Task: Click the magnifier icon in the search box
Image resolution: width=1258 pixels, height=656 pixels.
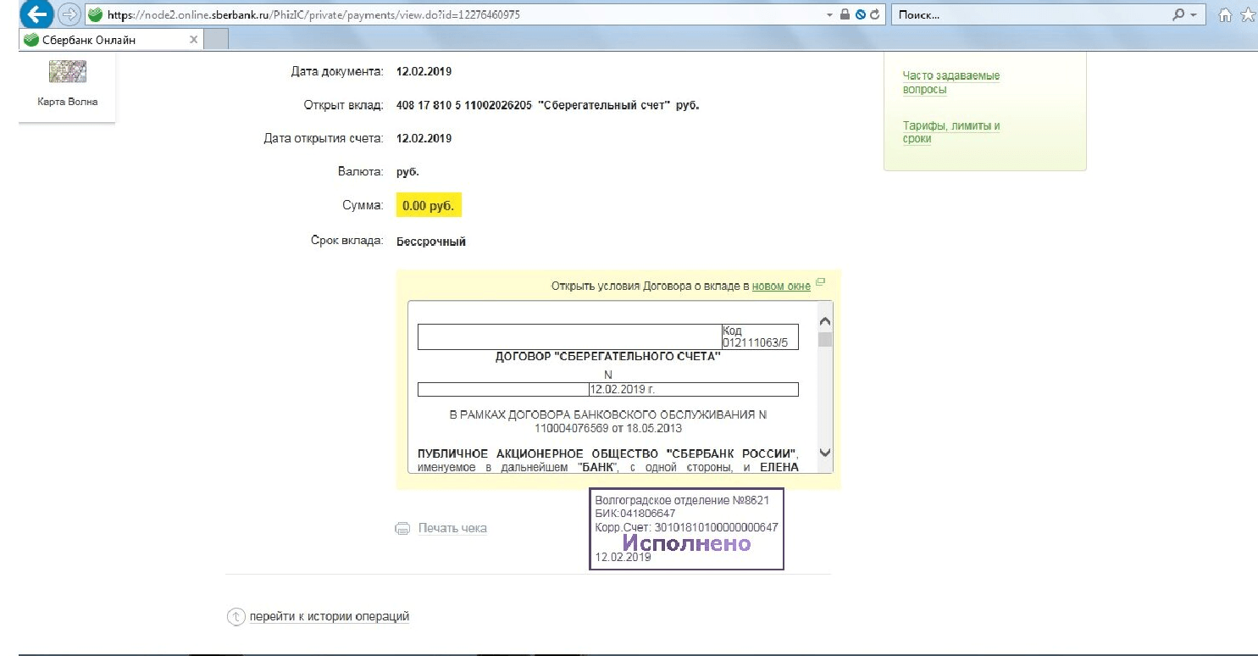Action: tap(1178, 15)
